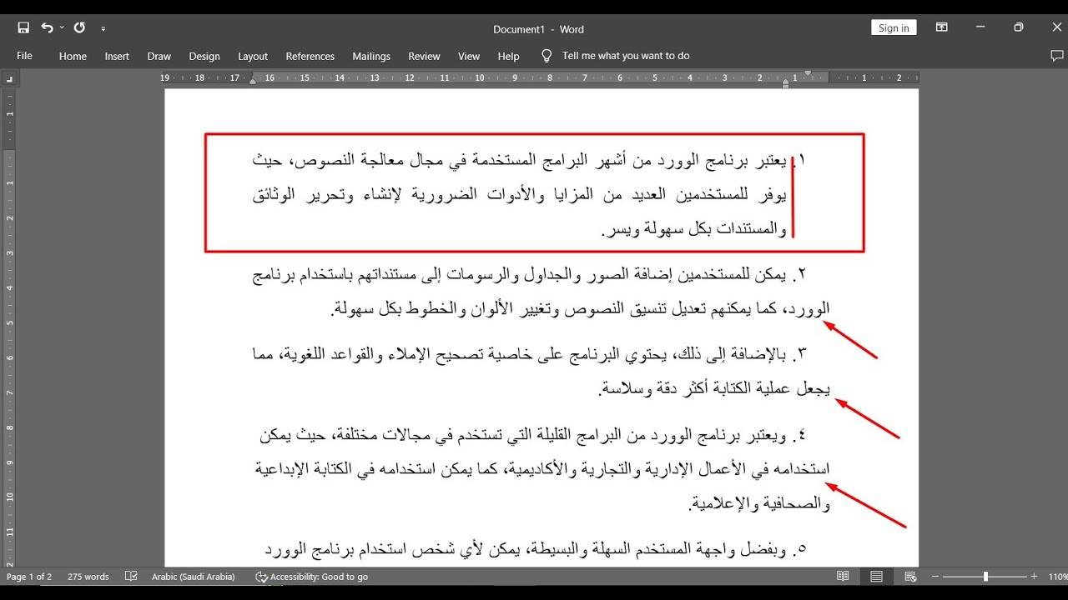Click the Sign in button
The height and width of the screenshot is (600, 1068).
click(x=894, y=27)
